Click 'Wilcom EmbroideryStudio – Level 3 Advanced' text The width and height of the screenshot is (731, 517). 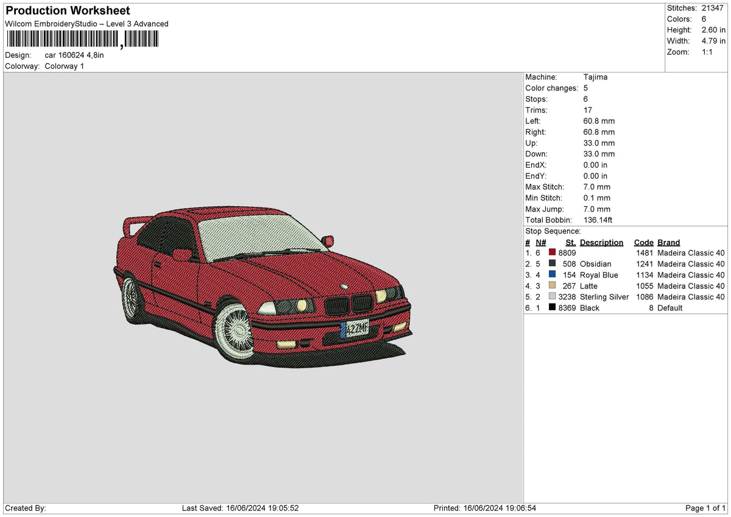click(87, 24)
